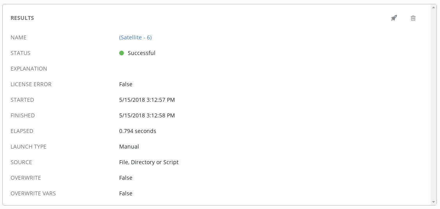440x209 pixels.
Task: Click the trash delete icon
Action: click(x=413, y=18)
